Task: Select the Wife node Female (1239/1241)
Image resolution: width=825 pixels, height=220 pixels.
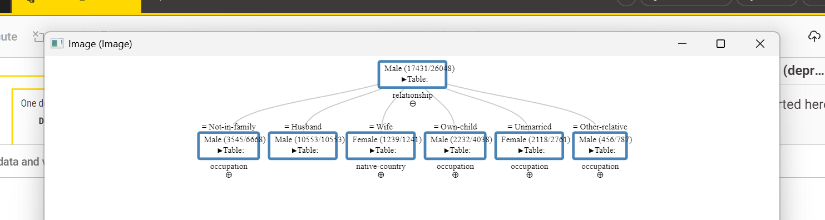Action: pos(381,146)
